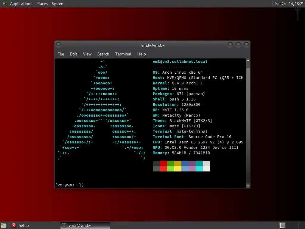305x229 pixels.
Task: Click the [vm3@vm3 ~]$ shell prompt
Action: [x=69, y=185]
